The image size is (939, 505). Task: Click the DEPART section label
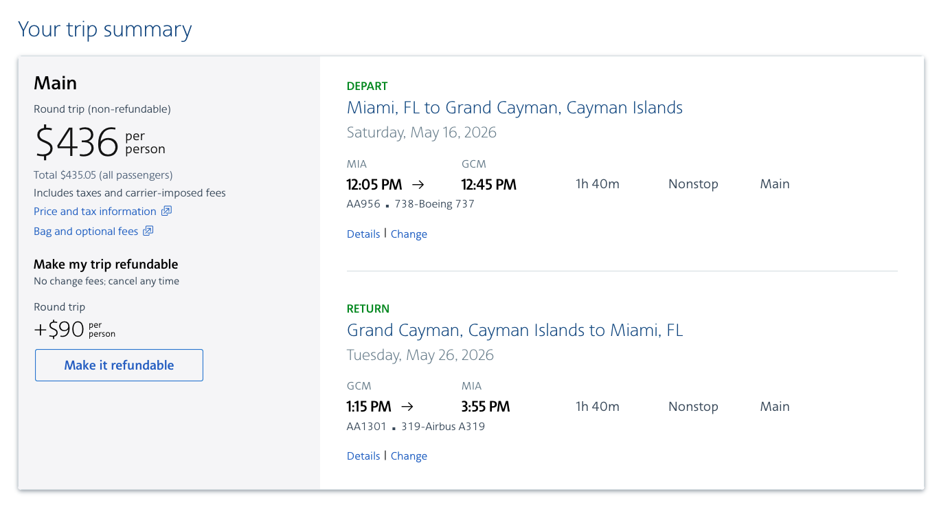pyautogui.click(x=367, y=85)
